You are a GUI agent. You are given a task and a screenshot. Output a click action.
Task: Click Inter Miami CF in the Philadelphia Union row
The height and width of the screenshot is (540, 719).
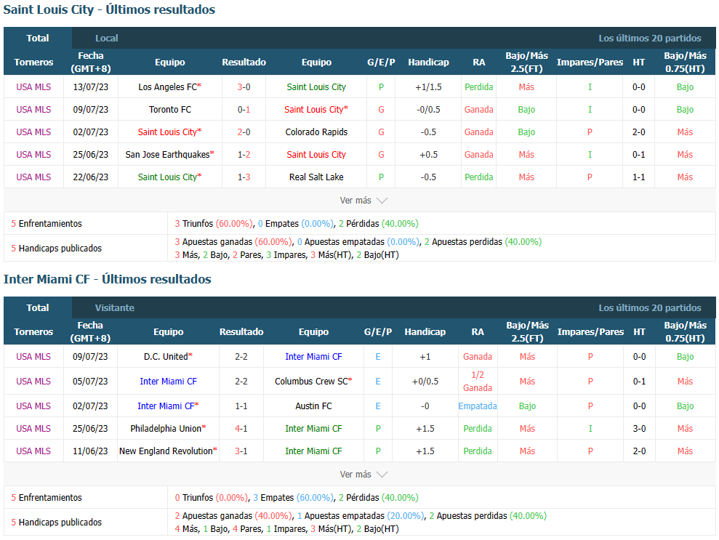click(313, 428)
